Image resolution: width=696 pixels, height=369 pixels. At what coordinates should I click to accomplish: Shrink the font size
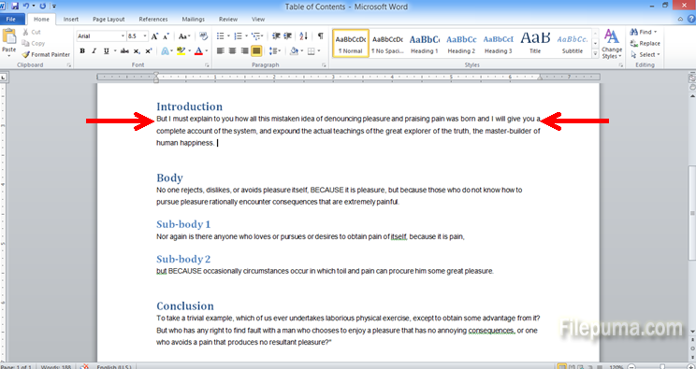click(x=166, y=36)
